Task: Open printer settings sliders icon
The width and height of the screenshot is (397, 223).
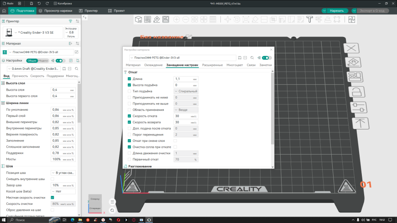Action: click(x=78, y=21)
